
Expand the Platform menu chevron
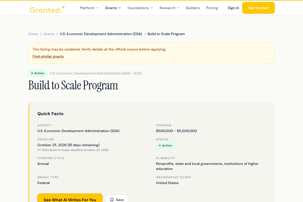point(97,8)
